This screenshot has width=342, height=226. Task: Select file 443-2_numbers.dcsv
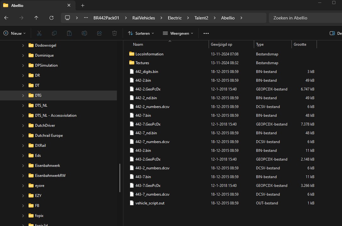click(x=152, y=168)
